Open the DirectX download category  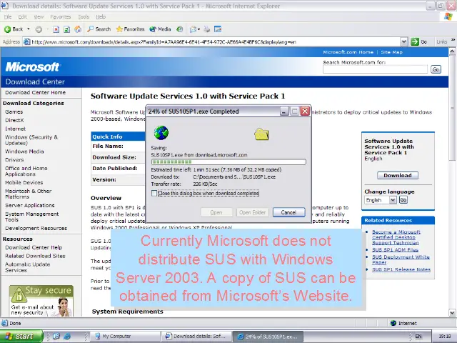coord(14,120)
